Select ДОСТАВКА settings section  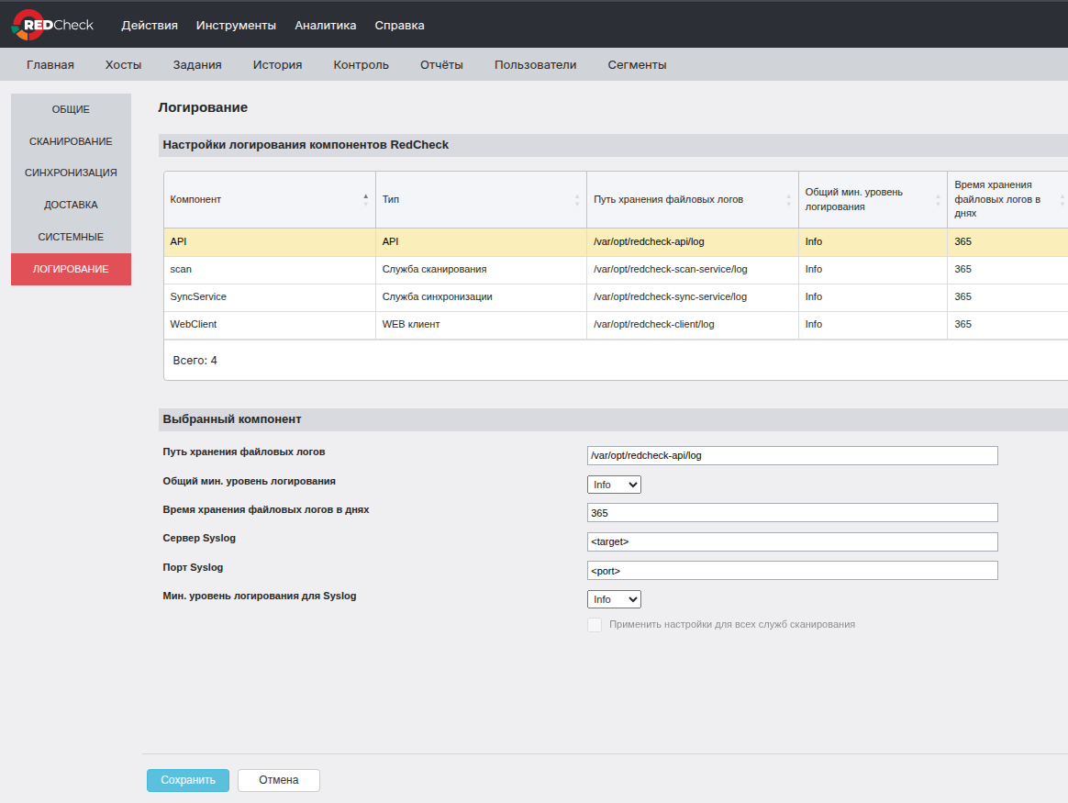click(71, 205)
